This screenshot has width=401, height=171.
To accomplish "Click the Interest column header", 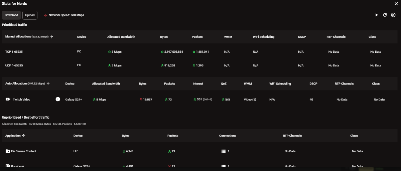I will click(x=198, y=84).
